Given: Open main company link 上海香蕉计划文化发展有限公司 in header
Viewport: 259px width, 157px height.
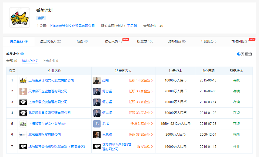Looking at the screenshot, I should point(72,26).
